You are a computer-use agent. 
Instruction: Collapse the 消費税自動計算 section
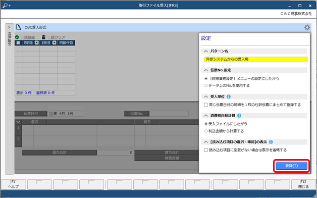pyautogui.click(x=206, y=116)
